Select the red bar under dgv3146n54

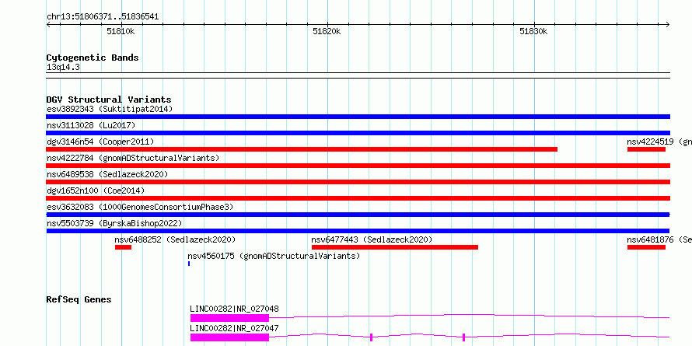[x=302, y=149]
